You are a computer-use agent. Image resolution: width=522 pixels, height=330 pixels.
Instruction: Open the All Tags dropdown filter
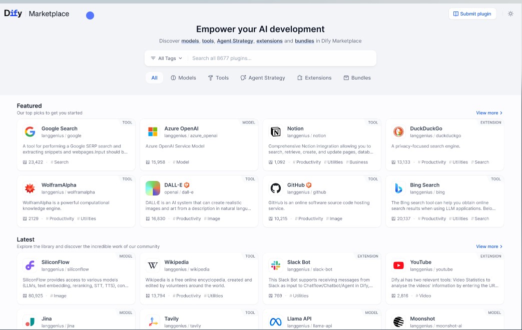point(167,58)
